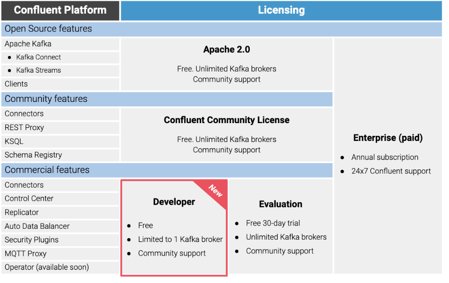The image size is (449, 283).
Task: Select the Kafka Streams bullet item
Action: (38, 70)
